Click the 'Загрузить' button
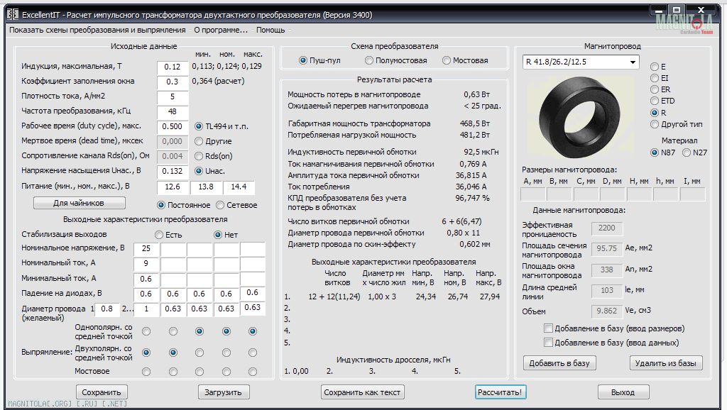The image size is (727, 410). (224, 392)
